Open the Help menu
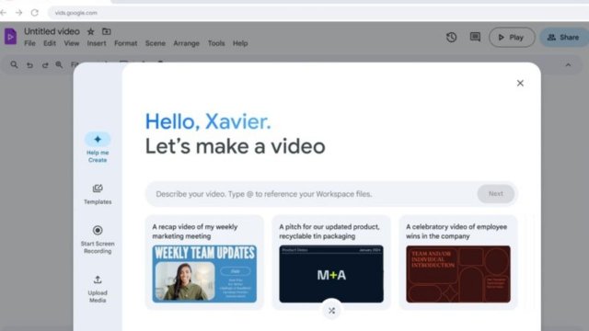589x331 pixels. click(x=240, y=43)
